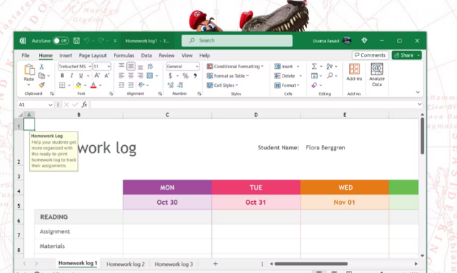Click the Increase Decimal icon
Viewport: 457px width, 273px height.
(171, 85)
